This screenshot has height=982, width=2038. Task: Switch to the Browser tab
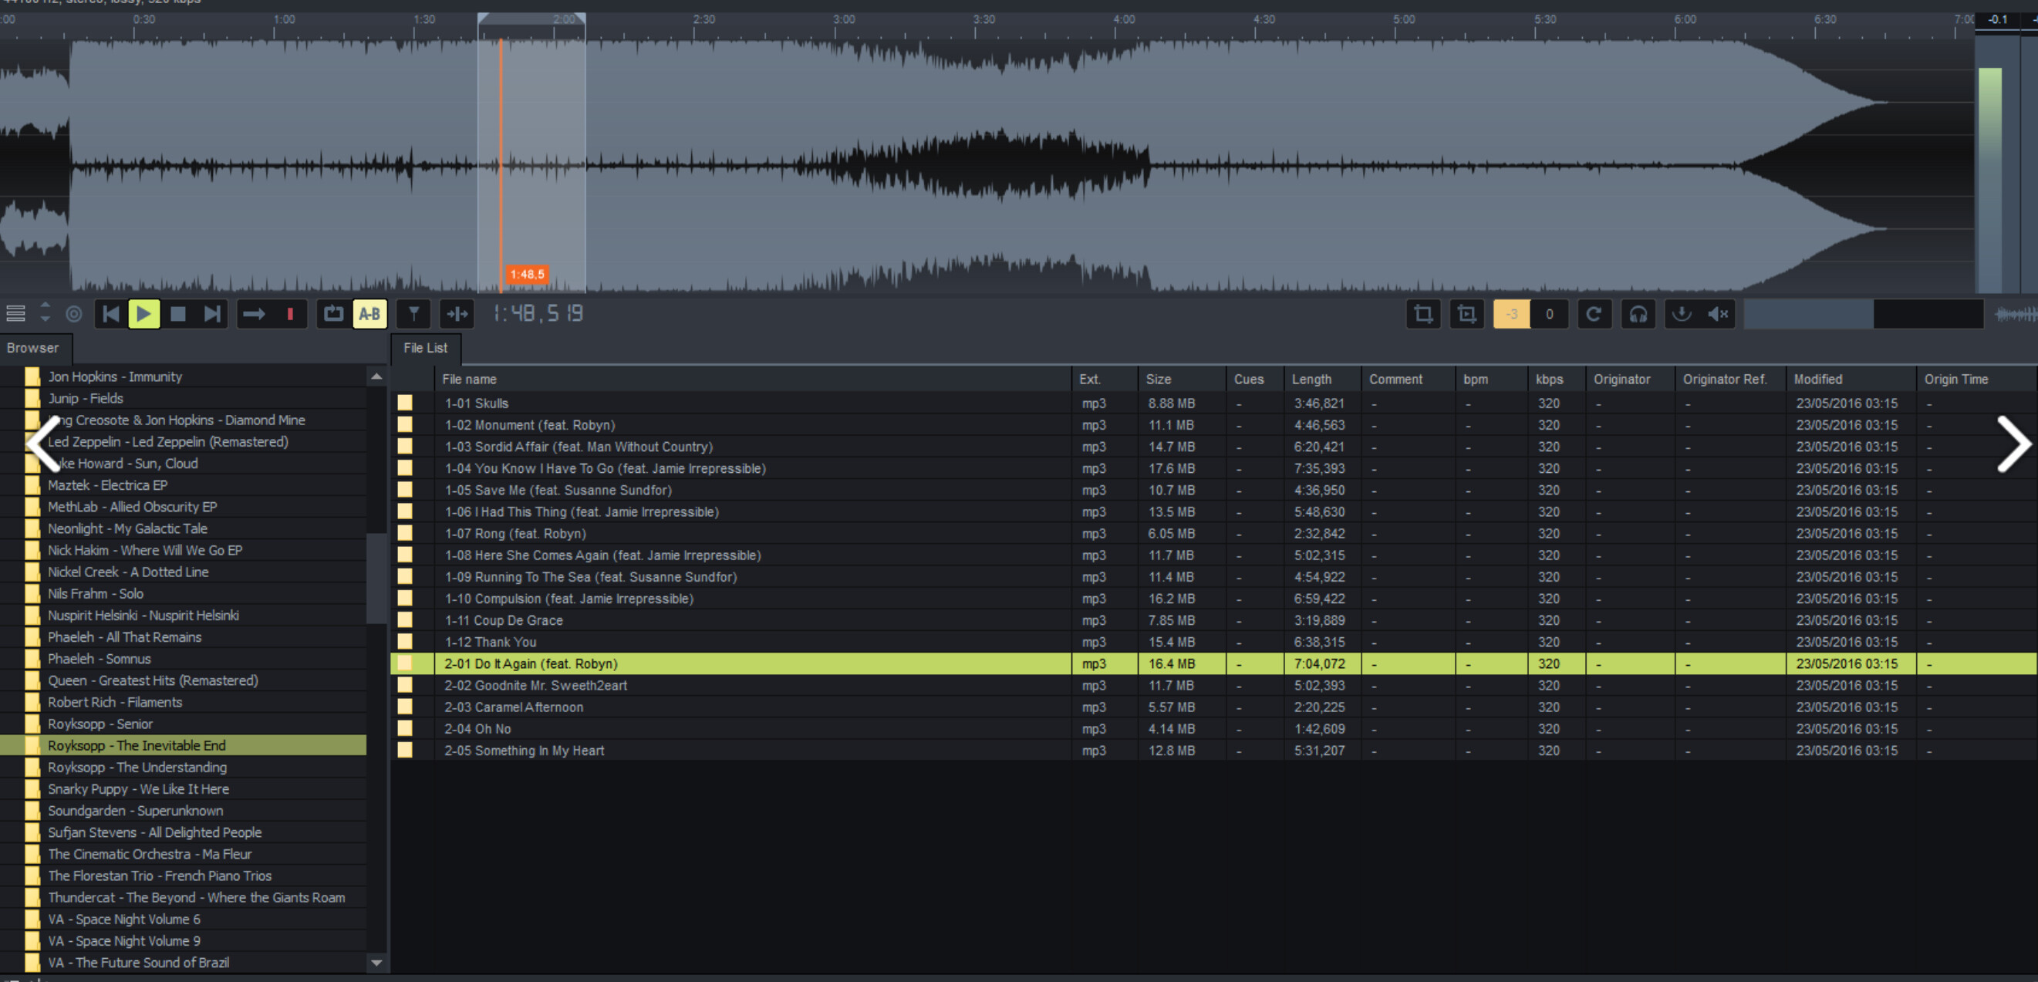point(33,348)
